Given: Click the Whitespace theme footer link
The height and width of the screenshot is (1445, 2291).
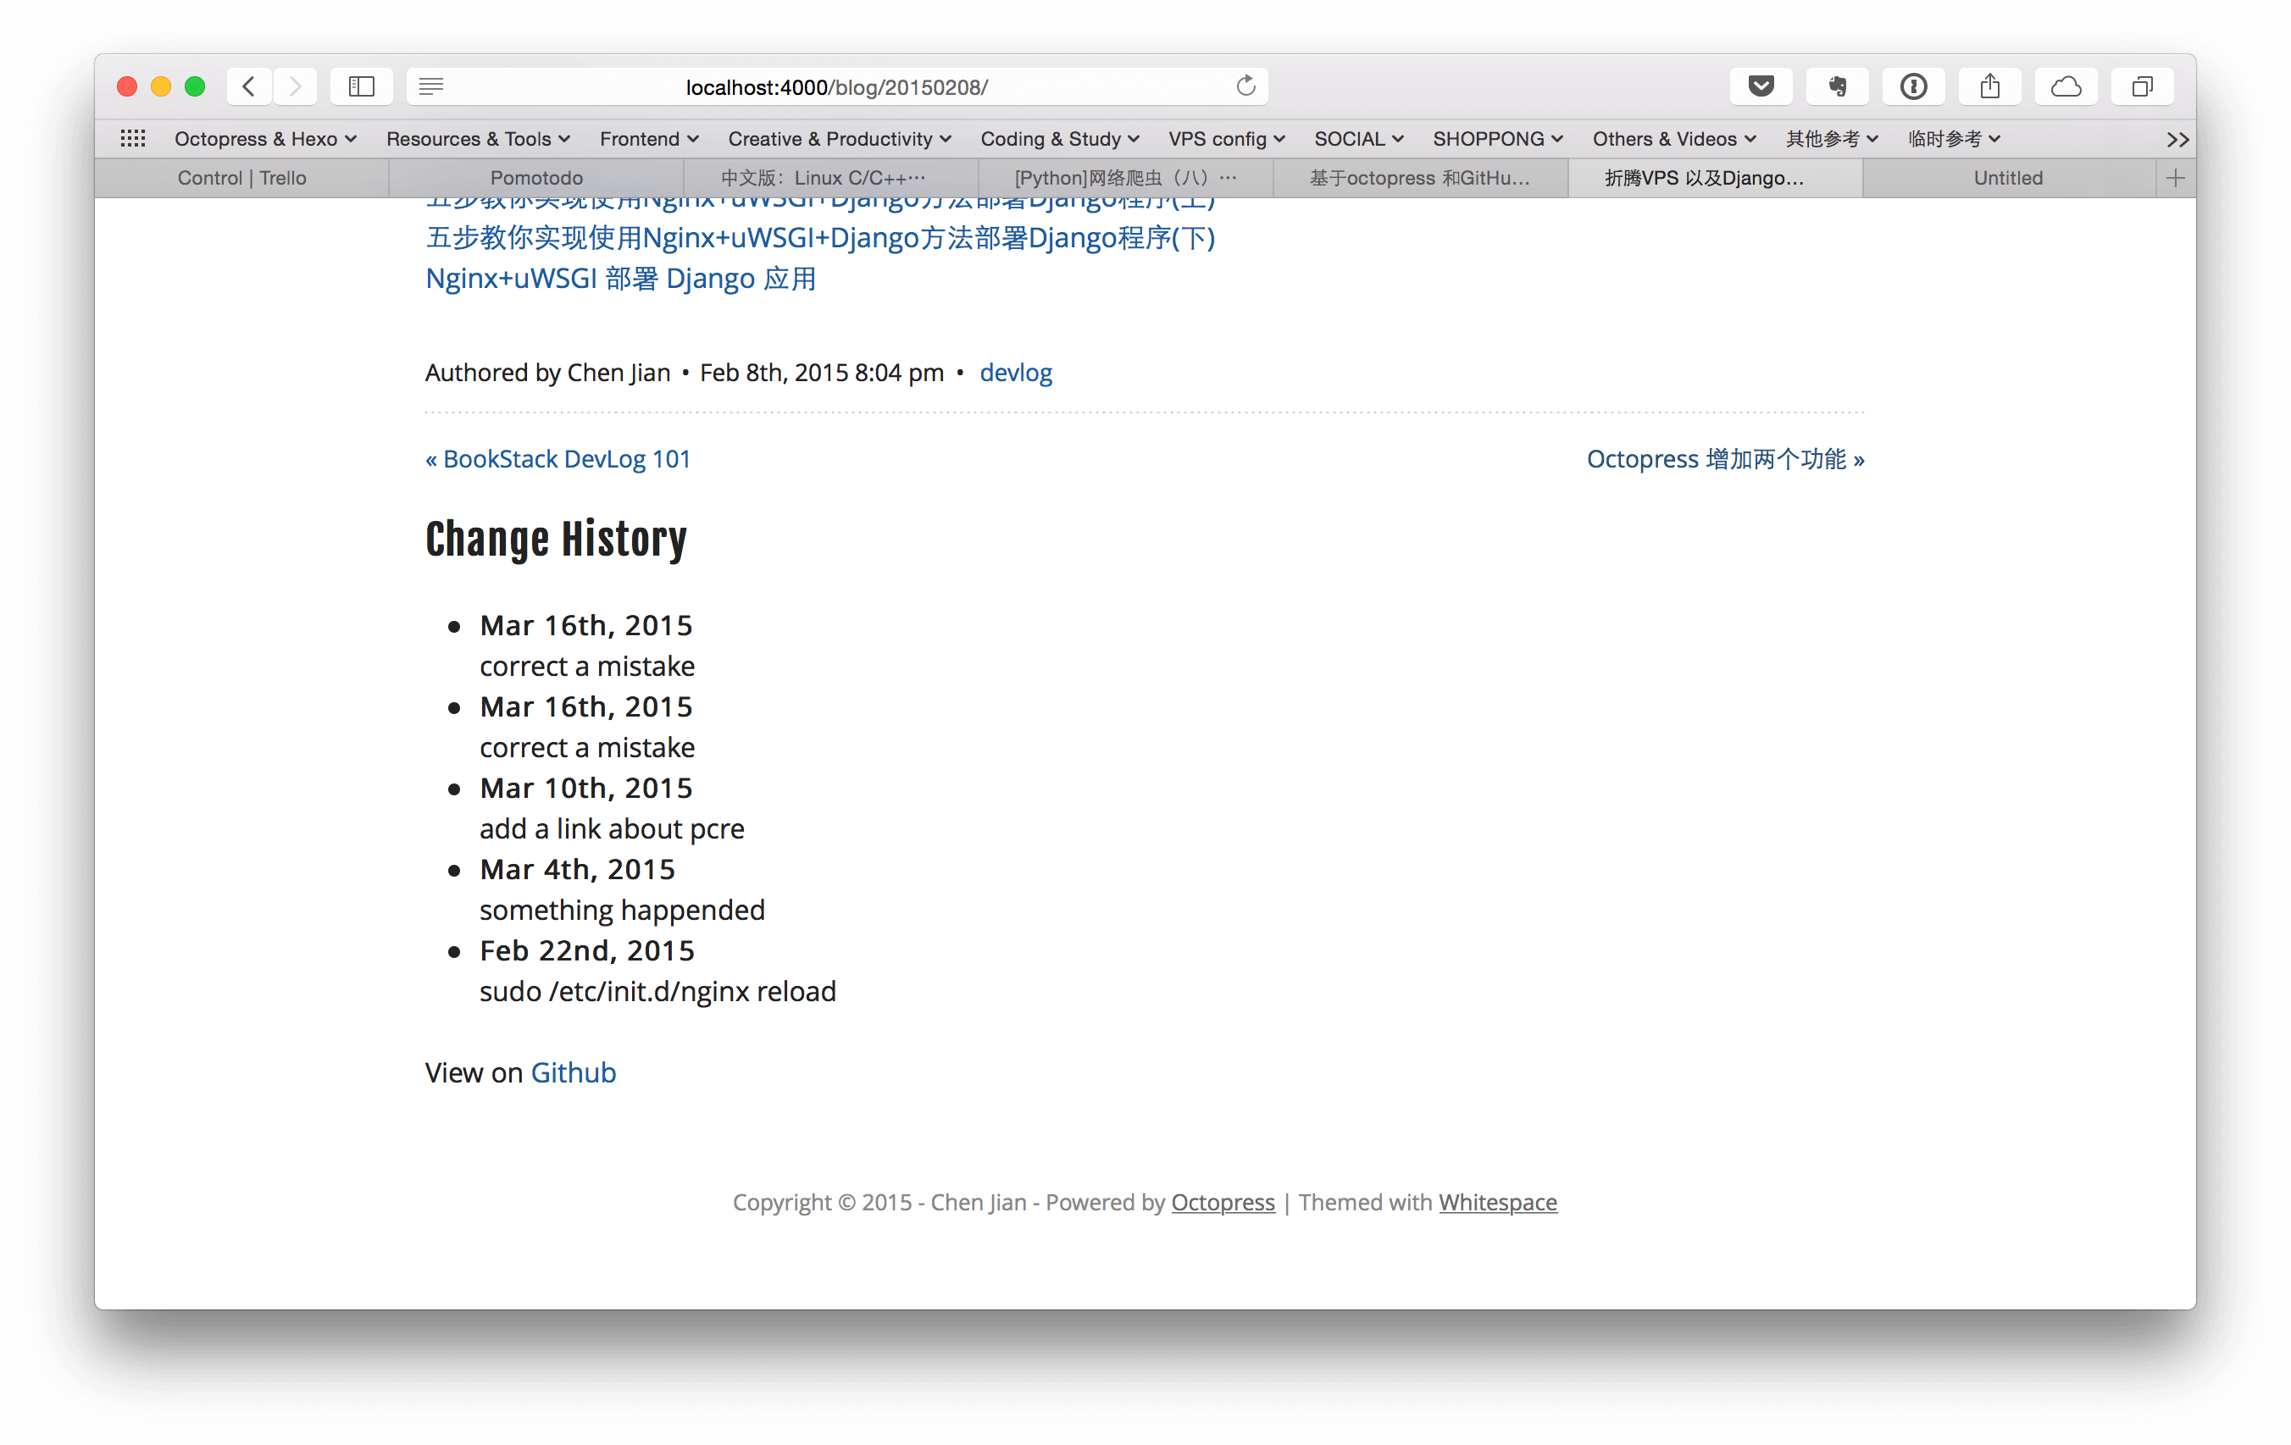Looking at the screenshot, I should (x=1499, y=1202).
